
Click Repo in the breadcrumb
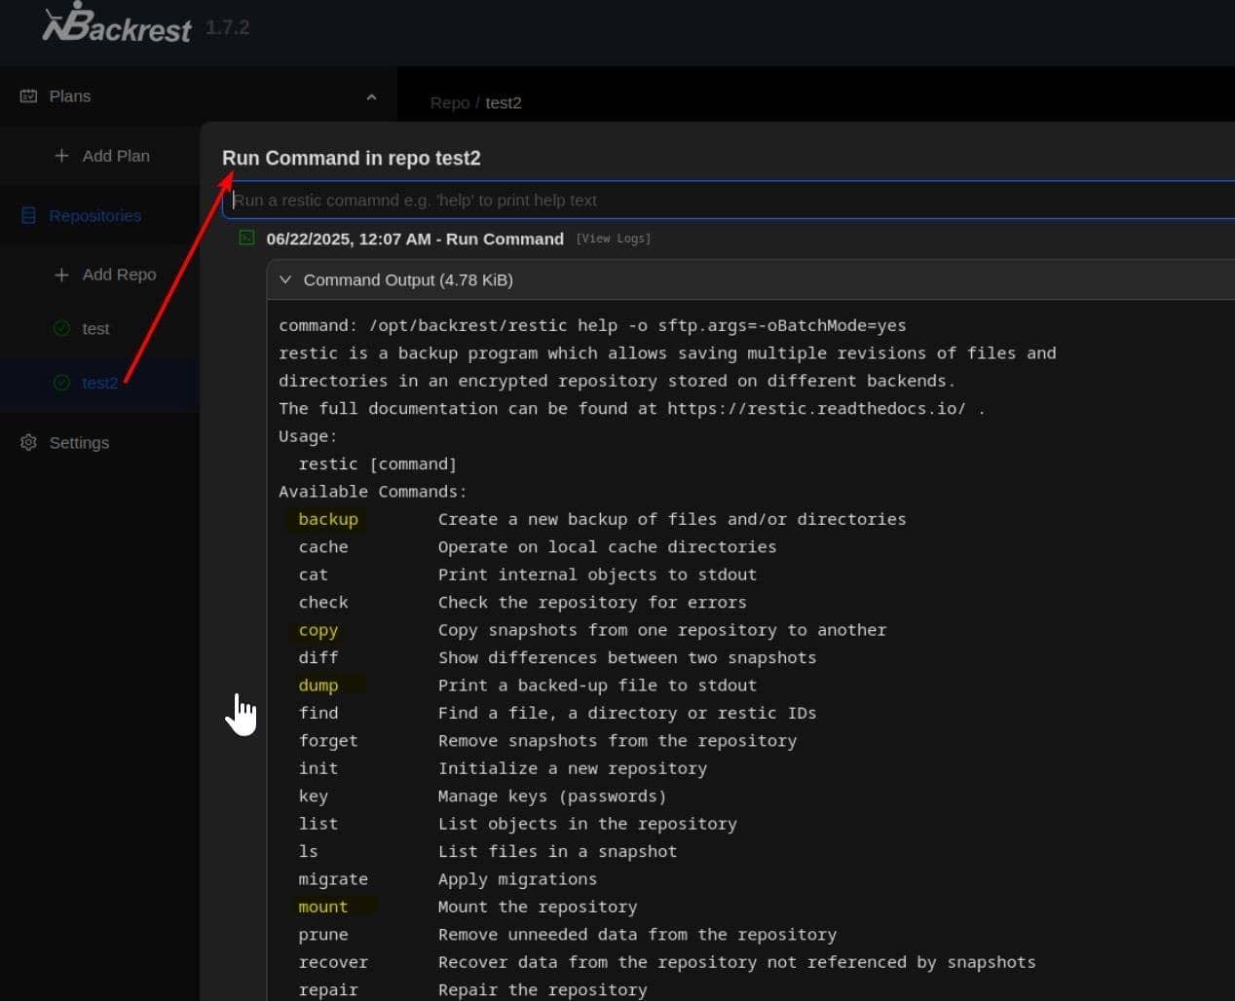click(x=449, y=103)
